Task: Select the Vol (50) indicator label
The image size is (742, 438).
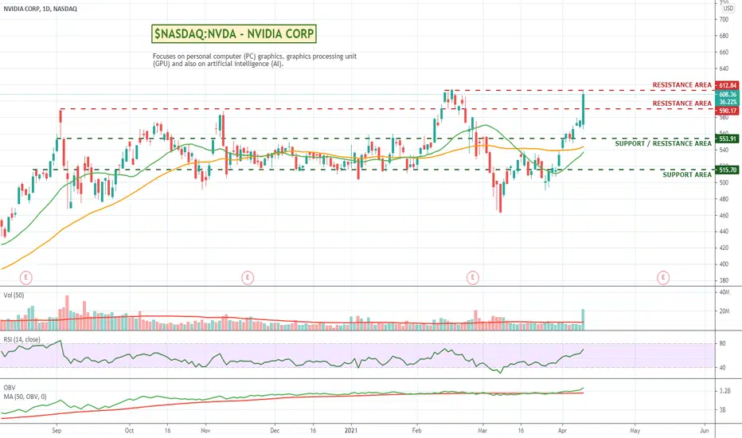Action: pyautogui.click(x=14, y=295)
